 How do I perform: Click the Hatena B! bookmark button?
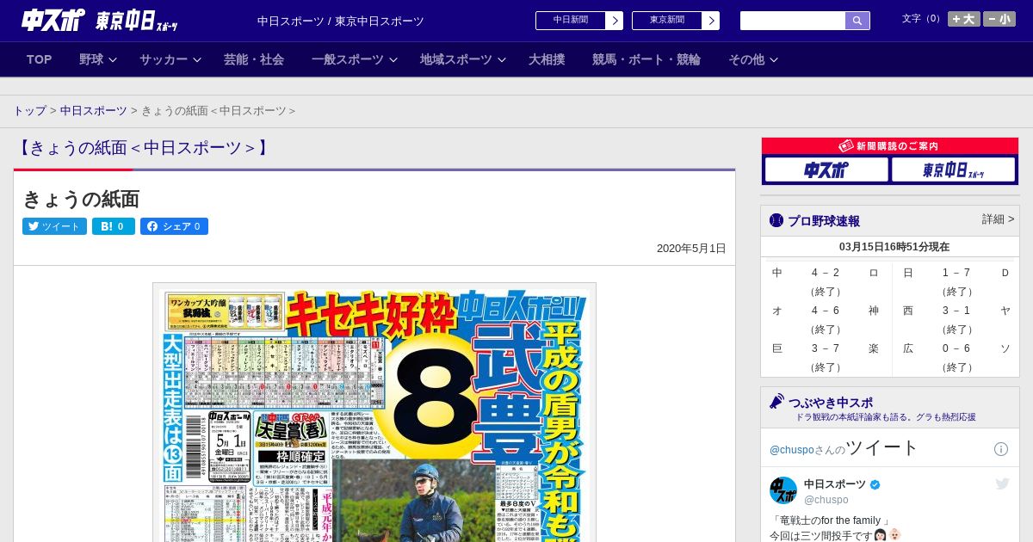coord(114,226)
